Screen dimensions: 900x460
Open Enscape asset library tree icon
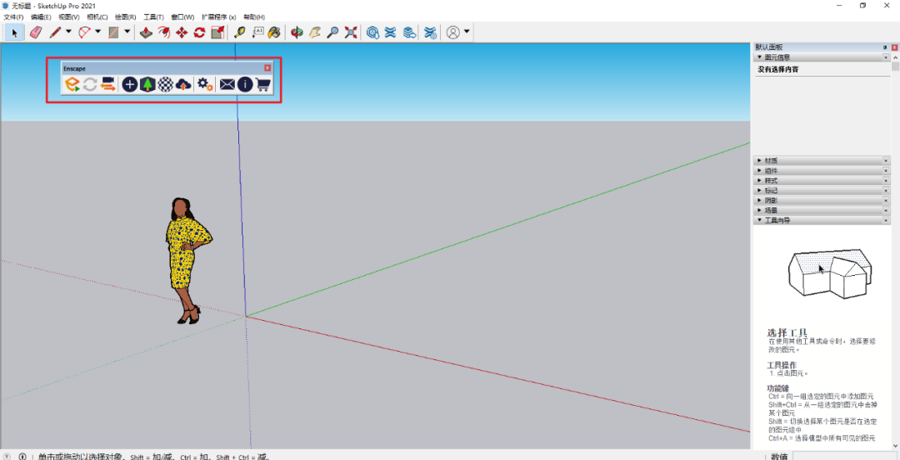(147, 84)
